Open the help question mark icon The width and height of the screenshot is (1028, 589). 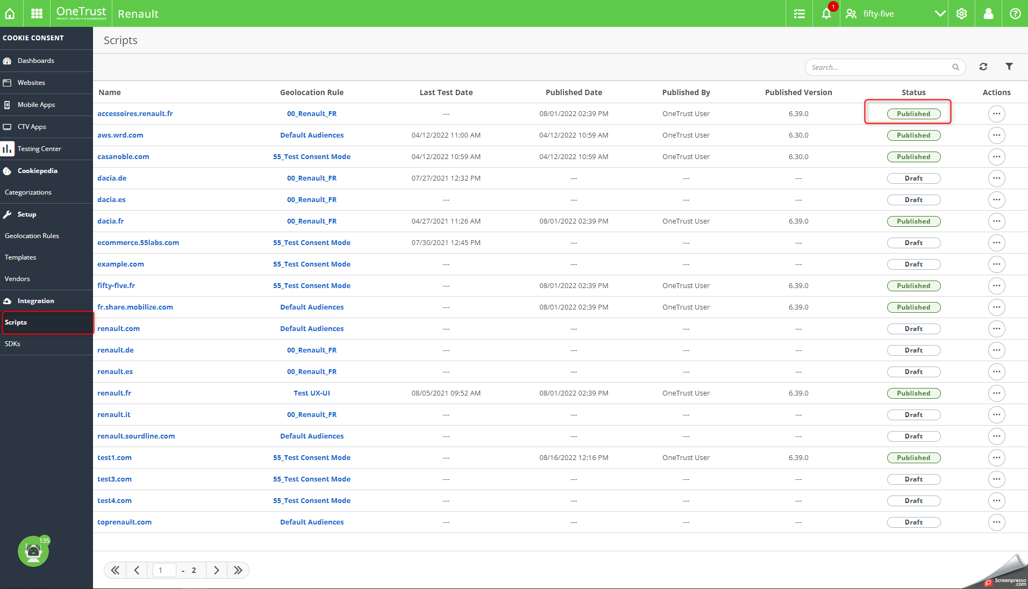tap(1015, 13)
